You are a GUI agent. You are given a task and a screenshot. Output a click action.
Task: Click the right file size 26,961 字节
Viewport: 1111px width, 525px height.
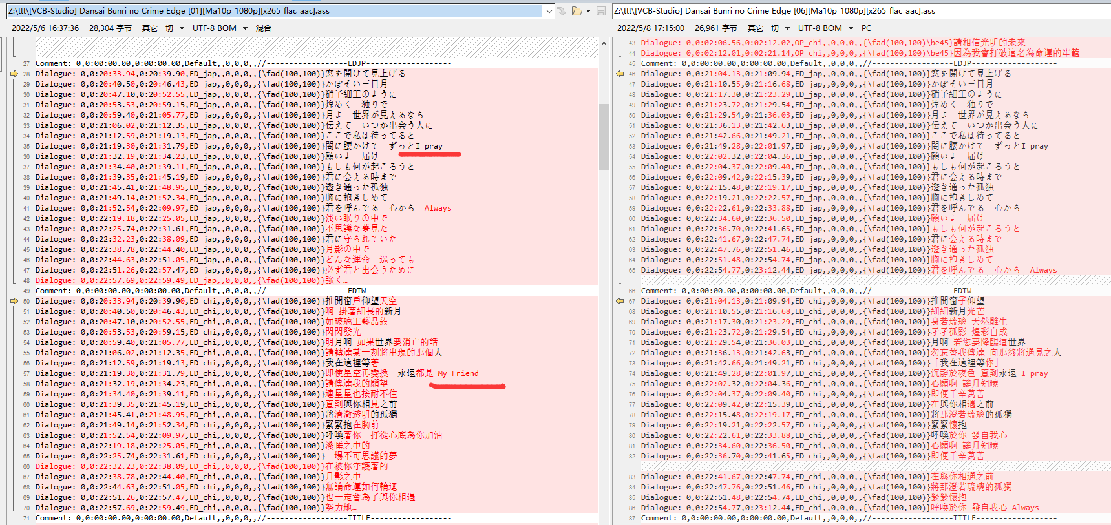coord(716,28)
